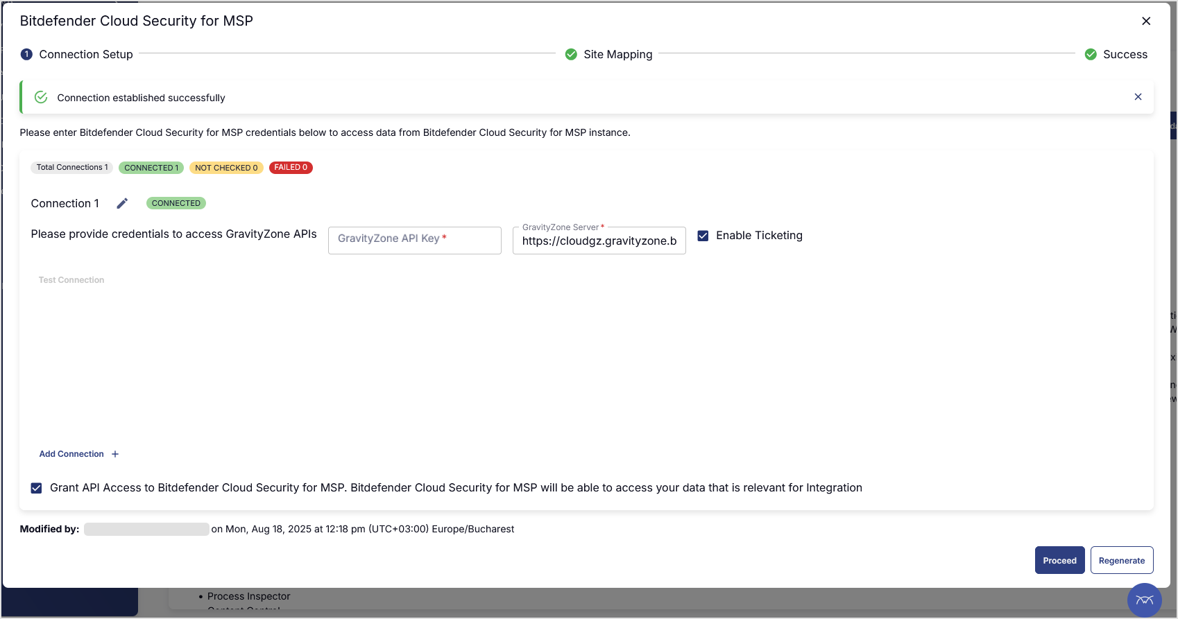Close the Bitdefender integration dialog

pyautogui.click(x=1146, y=21)
